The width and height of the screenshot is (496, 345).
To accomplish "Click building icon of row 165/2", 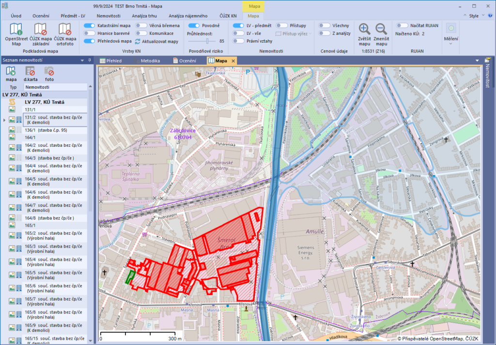I will (19, 235).
